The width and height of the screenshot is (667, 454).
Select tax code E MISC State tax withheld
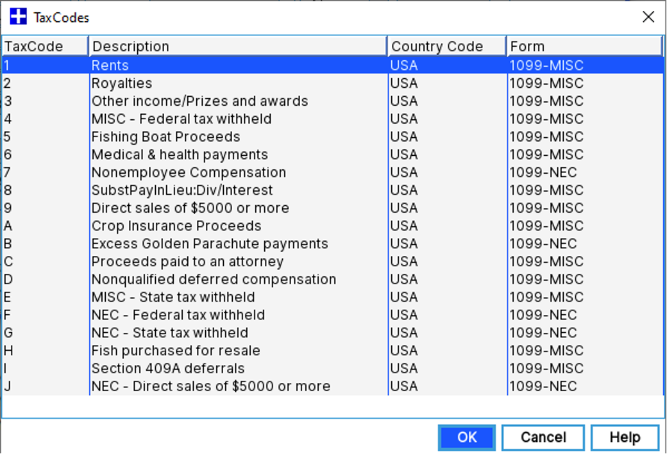click(x=192, y=297)
